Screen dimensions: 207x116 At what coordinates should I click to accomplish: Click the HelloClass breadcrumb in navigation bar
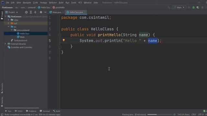44,7
